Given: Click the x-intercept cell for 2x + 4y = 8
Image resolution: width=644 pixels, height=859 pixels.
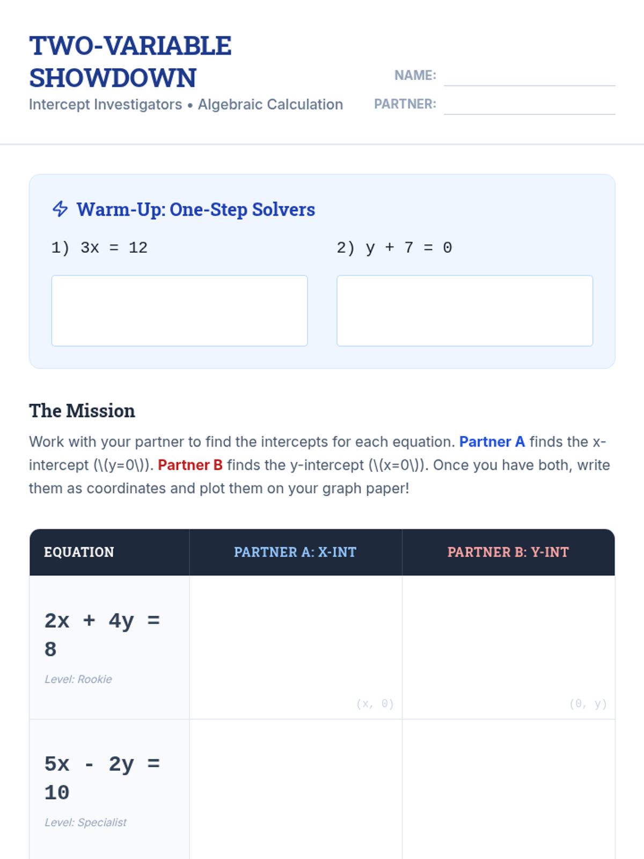Looking at the screenshot, I should click(x=295, y=647).
